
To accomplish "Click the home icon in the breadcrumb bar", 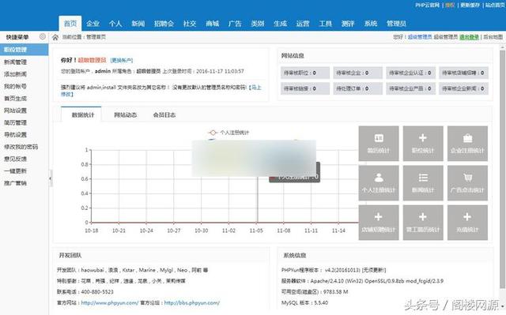I will pyautogui.click(x=55, y=37).
